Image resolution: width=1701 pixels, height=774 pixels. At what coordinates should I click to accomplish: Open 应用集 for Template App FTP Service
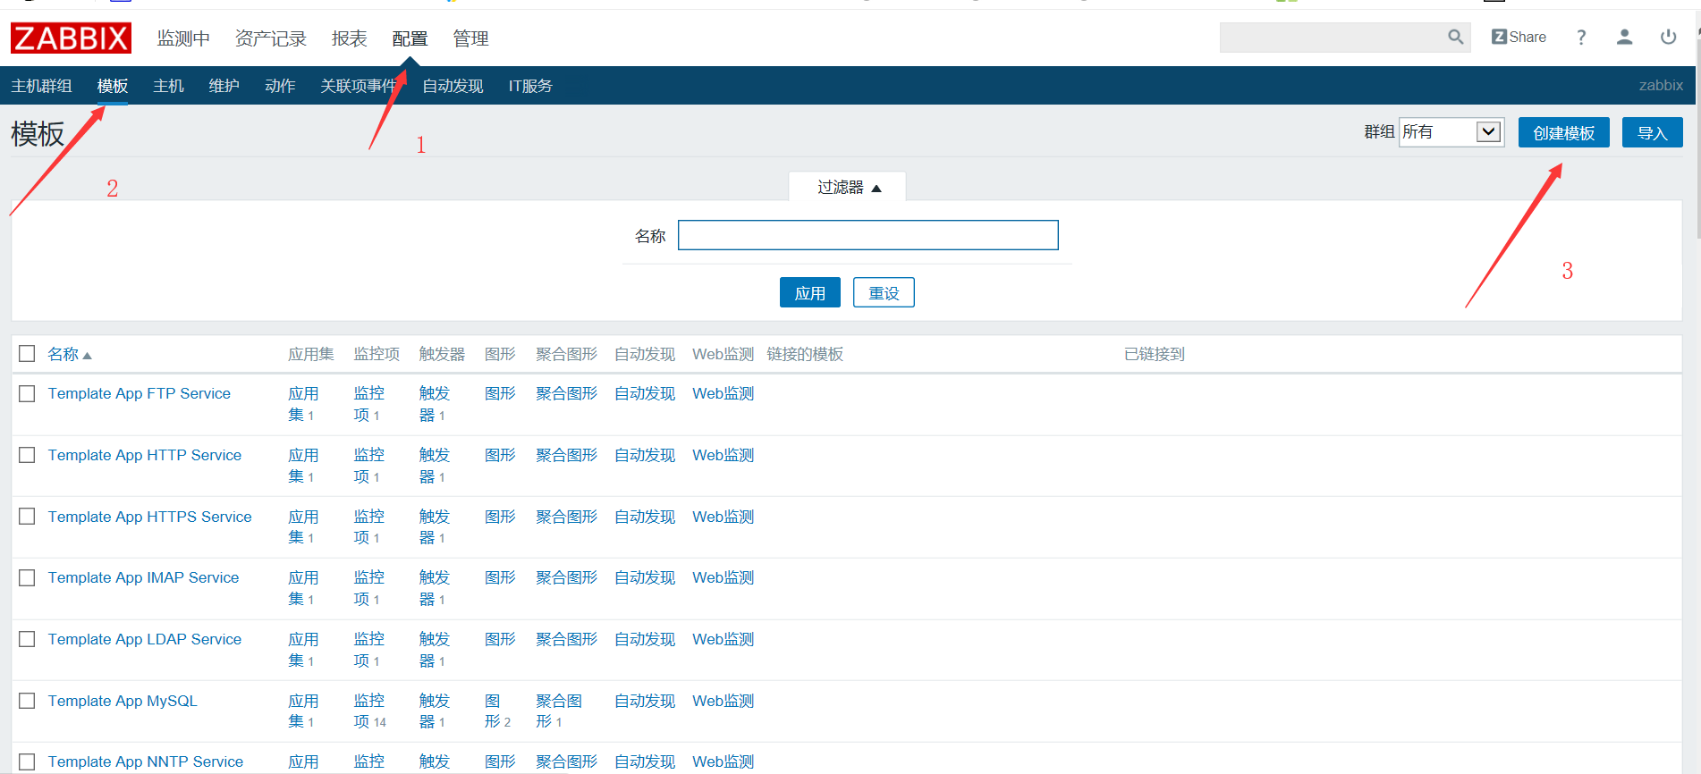tap(303, 404)
